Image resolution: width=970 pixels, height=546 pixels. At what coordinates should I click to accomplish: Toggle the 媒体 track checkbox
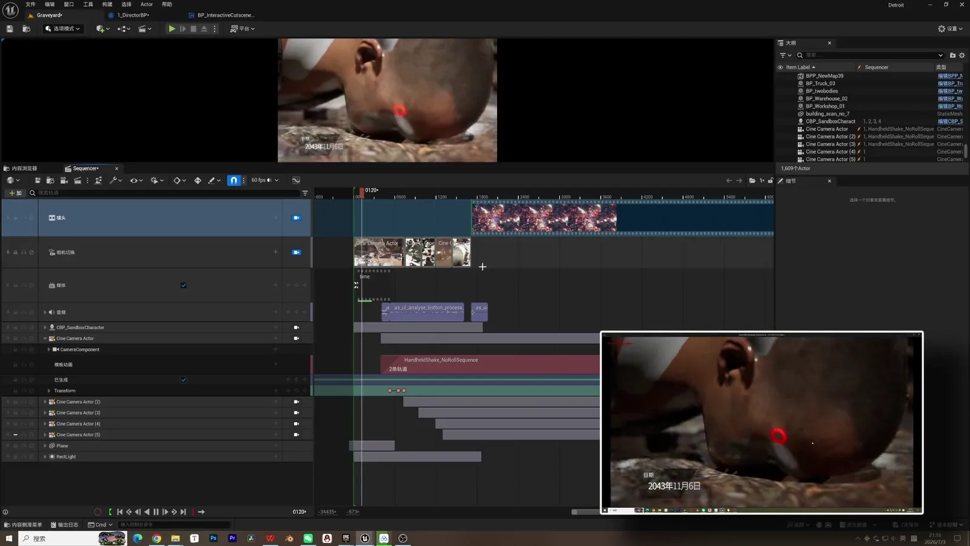pyautogui.click(x=184, y=285)
